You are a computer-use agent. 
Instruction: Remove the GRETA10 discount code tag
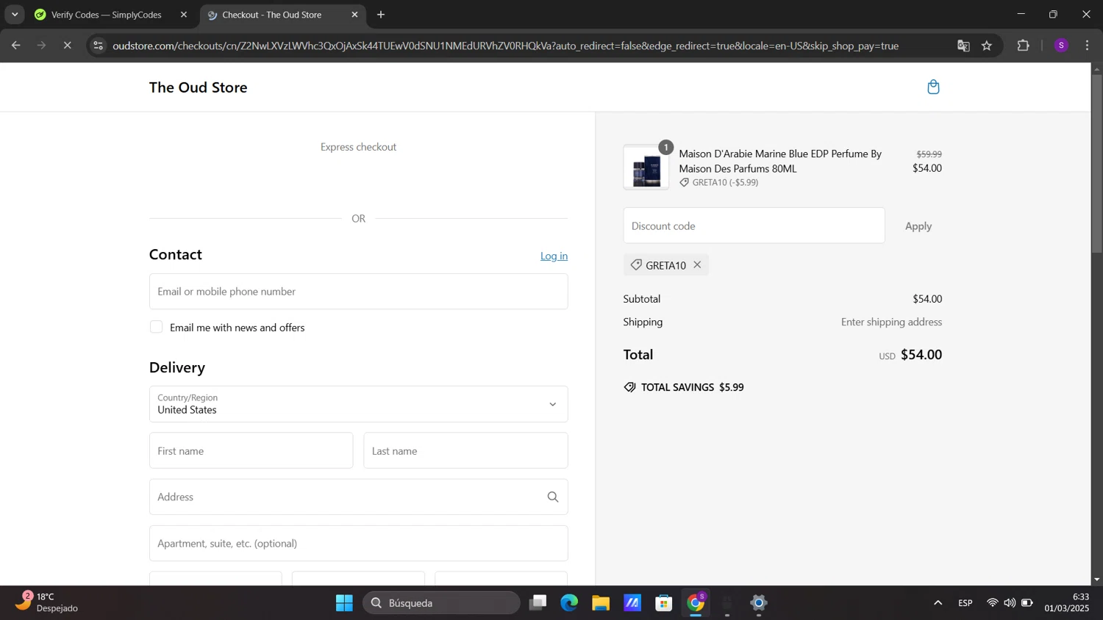[x=697, y=265]
